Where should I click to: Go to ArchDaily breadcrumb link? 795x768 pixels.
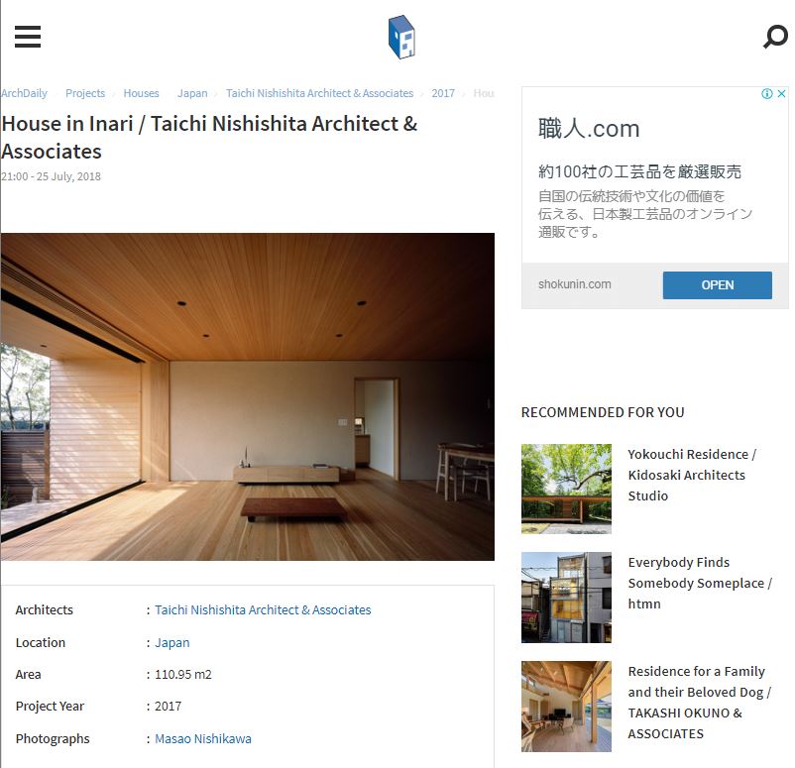coord(24,93)
